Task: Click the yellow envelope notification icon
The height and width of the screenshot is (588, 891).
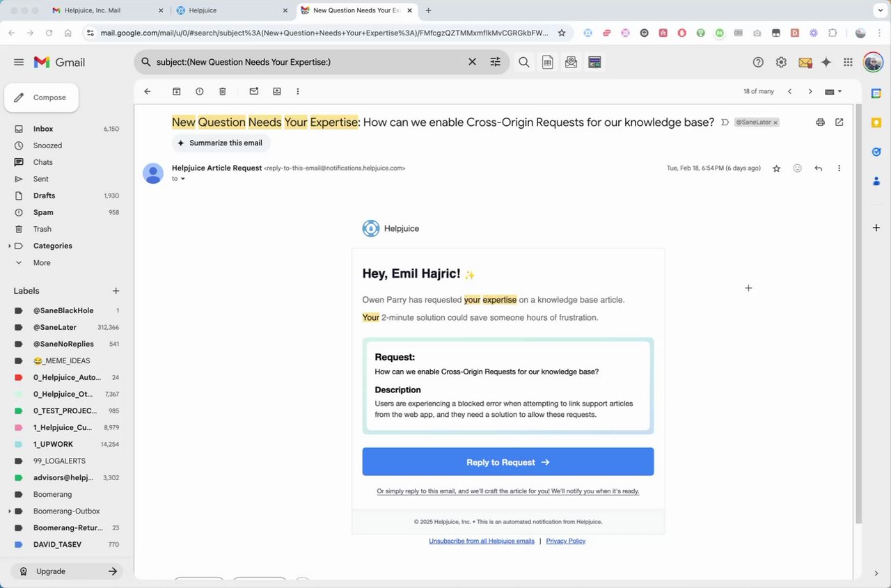Action: tap(805, 62)
